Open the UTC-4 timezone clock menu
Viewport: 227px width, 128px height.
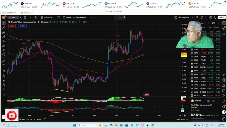182,119
